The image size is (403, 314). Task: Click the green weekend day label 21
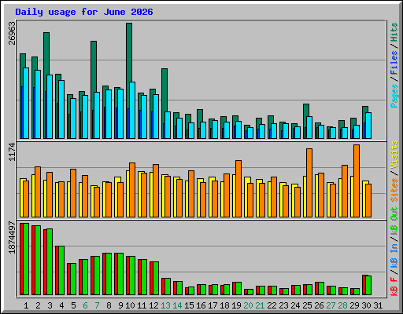260,305
